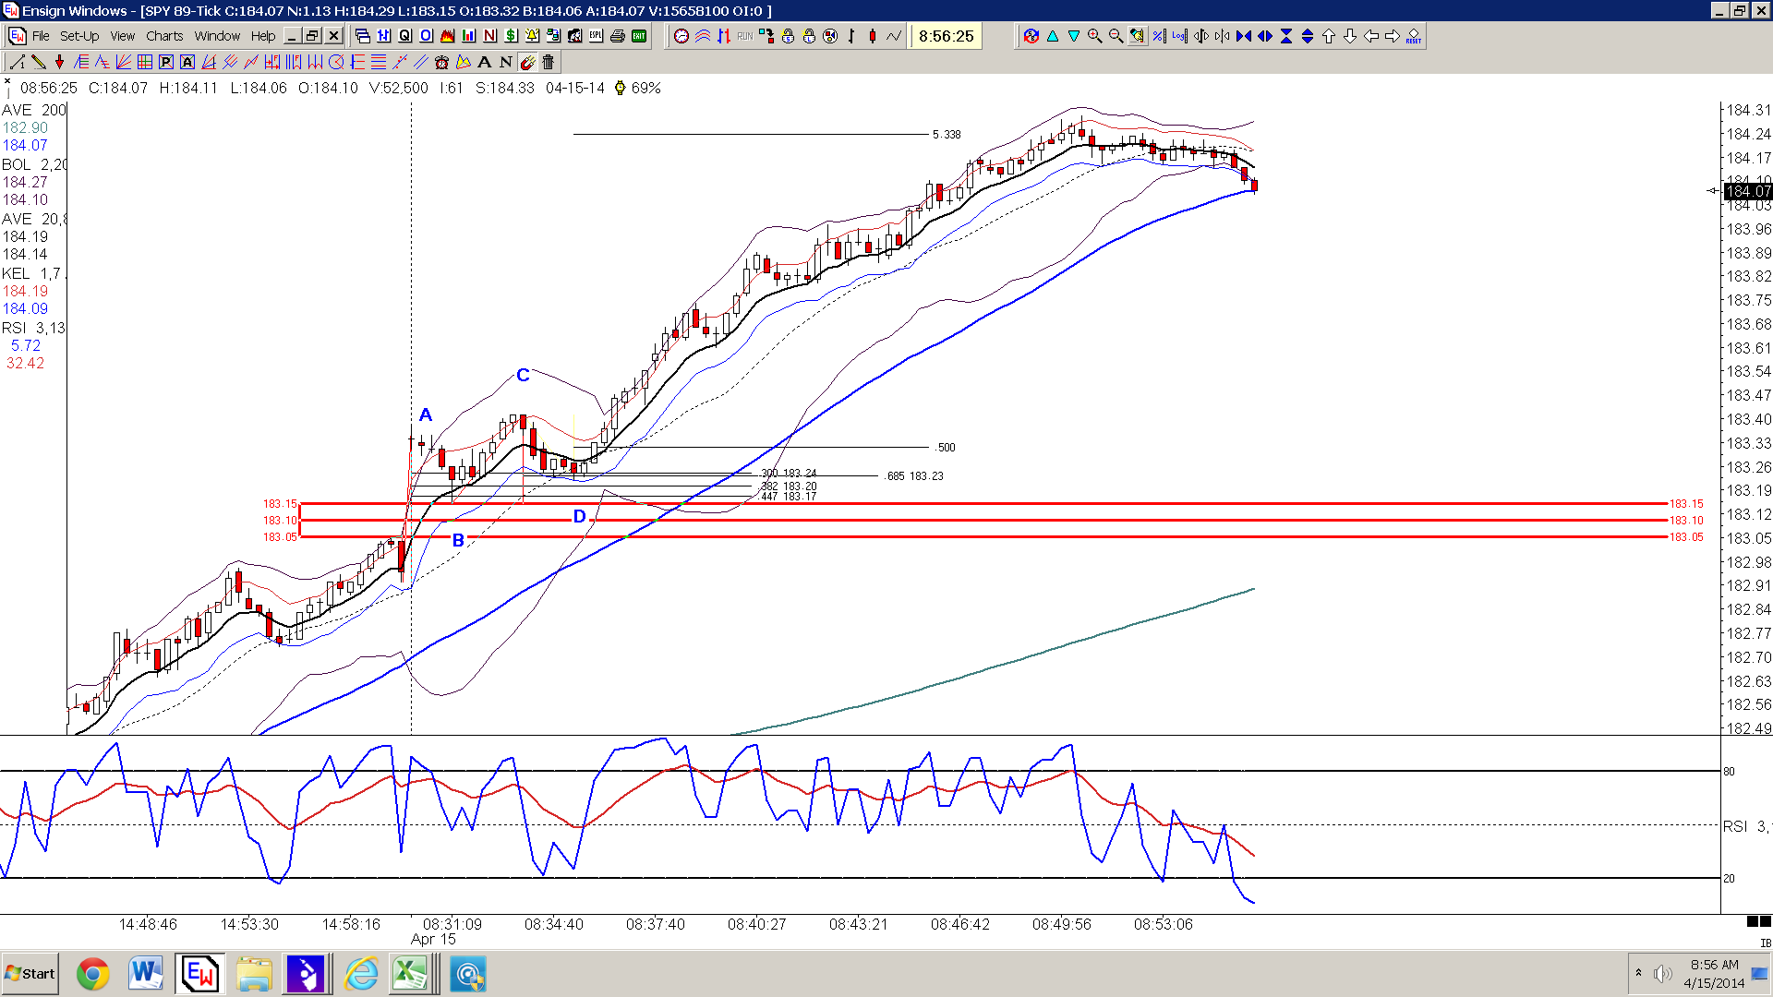Select the parallel lines channel tool
Image resolution: width=1773 pixels, height=997 pixels.
(421, 62)
